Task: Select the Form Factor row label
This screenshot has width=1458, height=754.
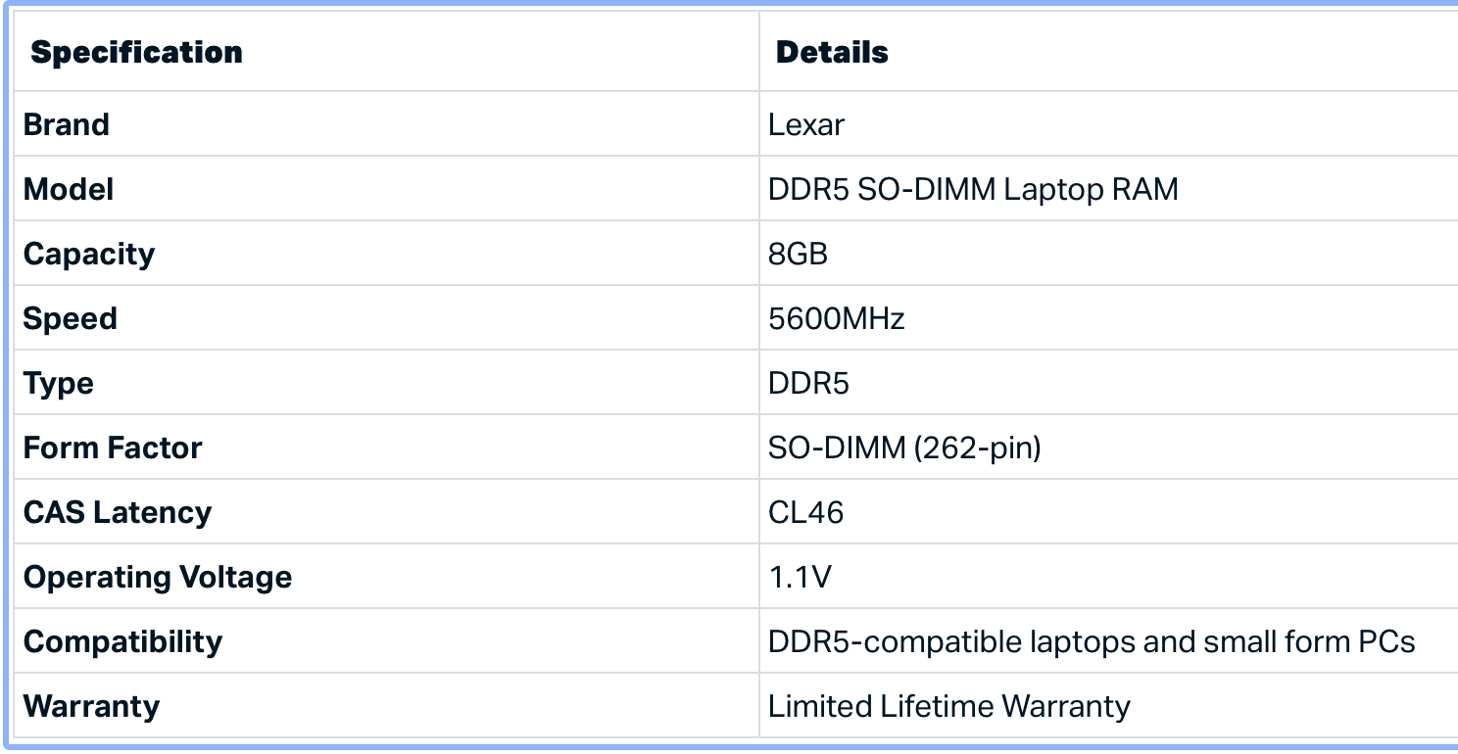Action: [113, 448]
